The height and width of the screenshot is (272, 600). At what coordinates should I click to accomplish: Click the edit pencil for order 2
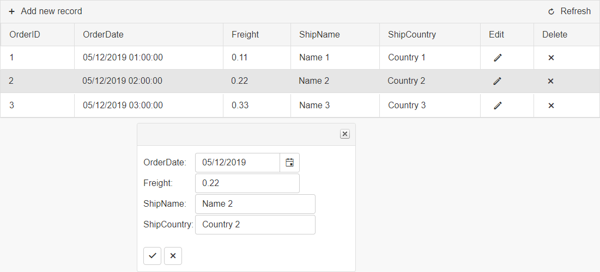[x=497, y=81]
